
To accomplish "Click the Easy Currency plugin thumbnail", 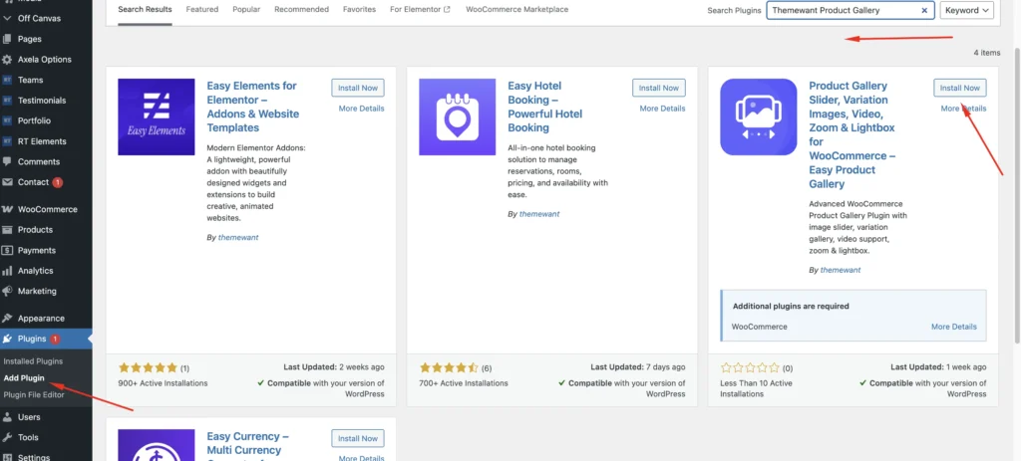I will coord(157,445).
